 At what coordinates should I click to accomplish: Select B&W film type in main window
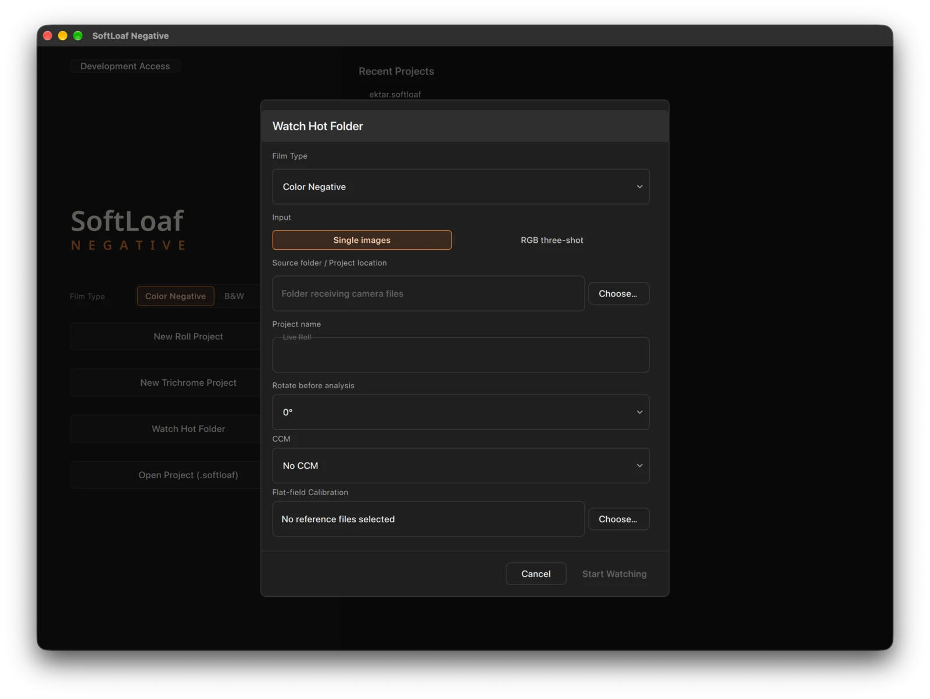pyautogui.click(x=234, y=296)
